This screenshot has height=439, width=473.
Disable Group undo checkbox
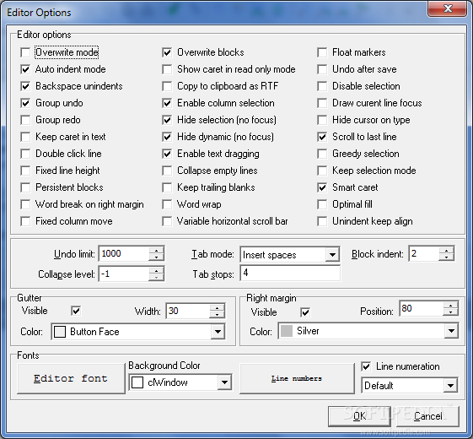25,103
